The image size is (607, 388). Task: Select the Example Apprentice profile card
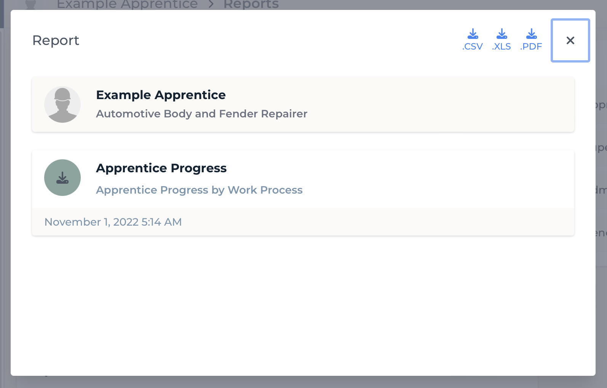click(x=303, y=104)
